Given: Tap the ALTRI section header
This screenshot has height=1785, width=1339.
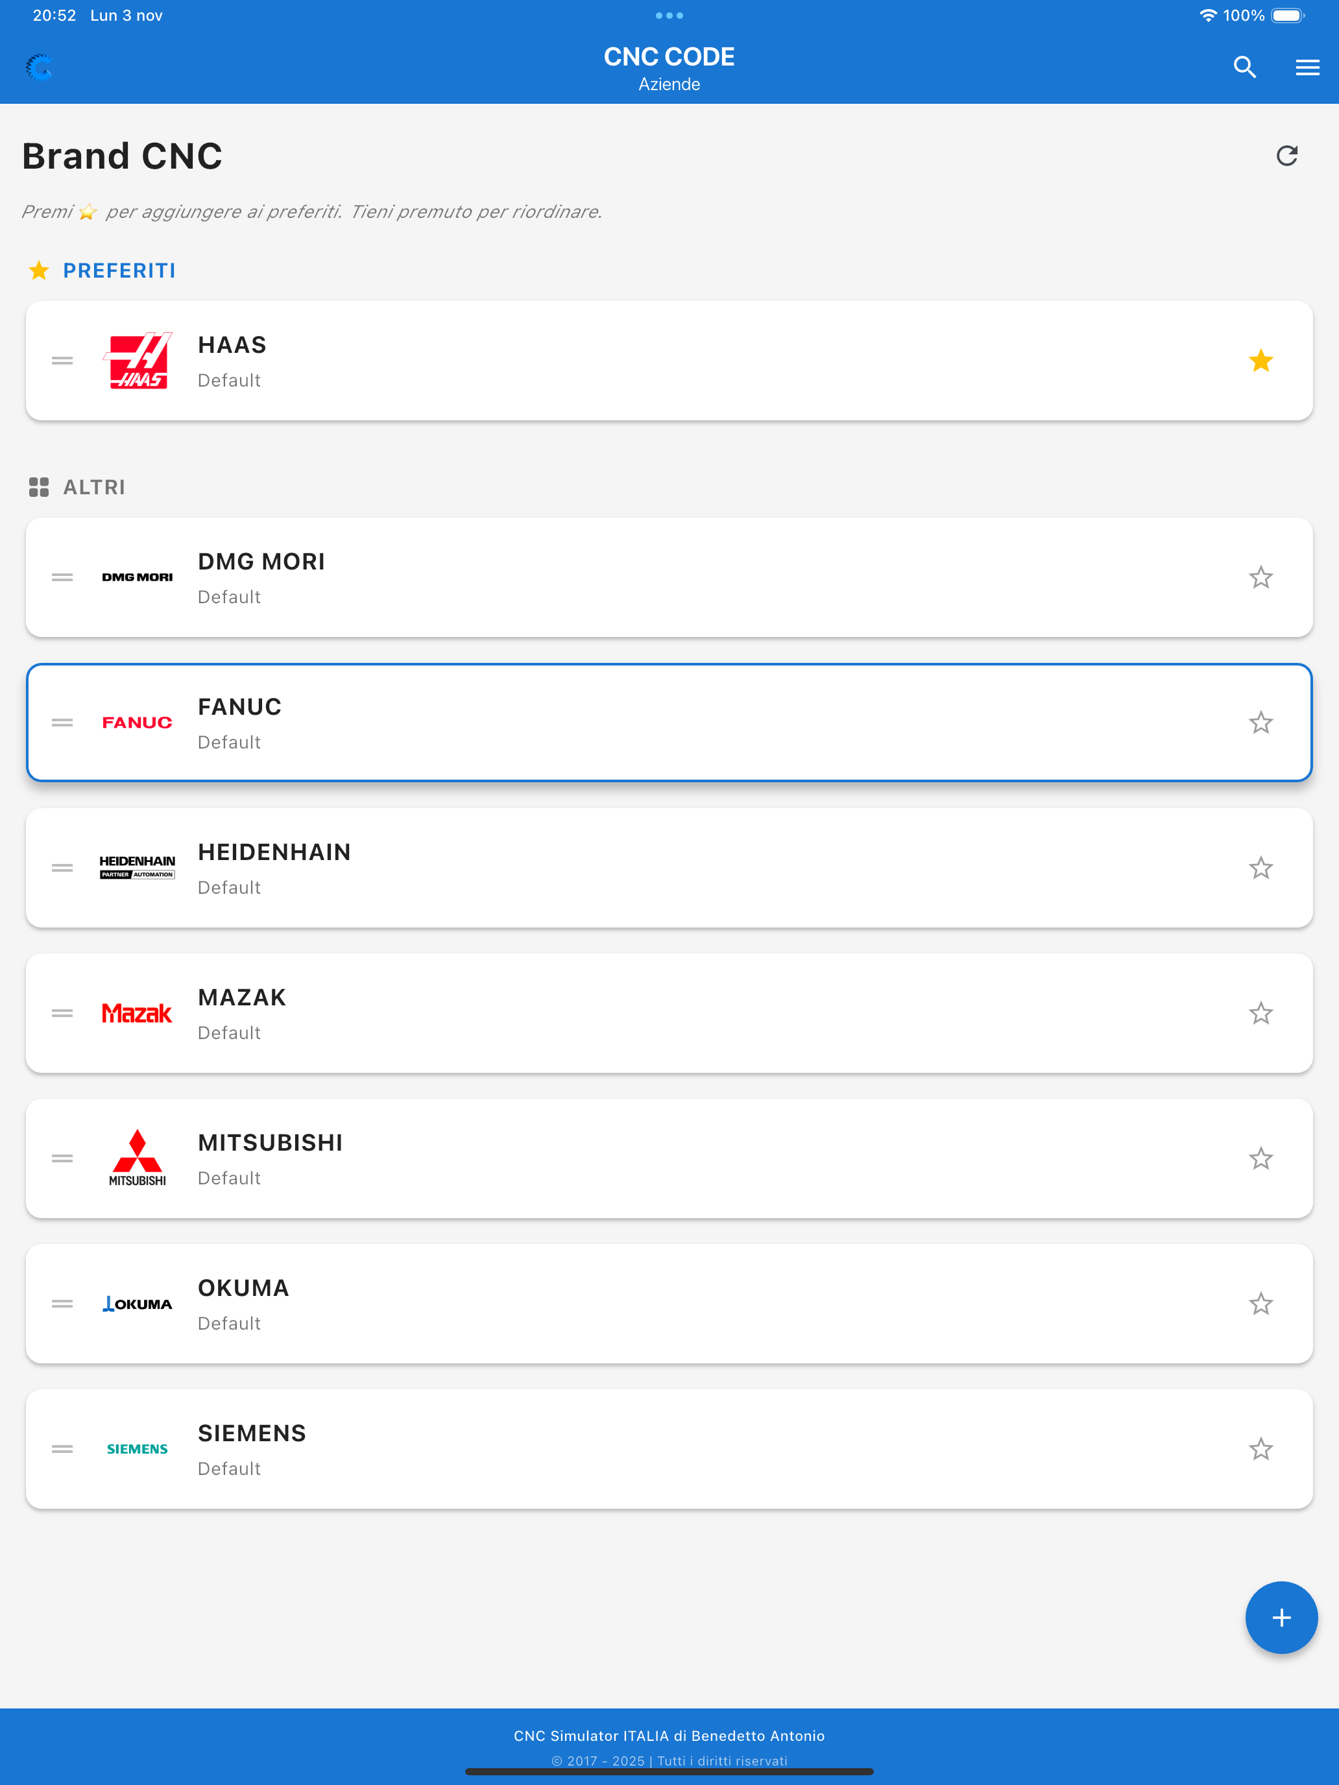Looking at the screenshot, I should pos(95,486).
